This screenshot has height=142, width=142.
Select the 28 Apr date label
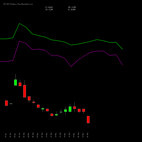point(11,135)
